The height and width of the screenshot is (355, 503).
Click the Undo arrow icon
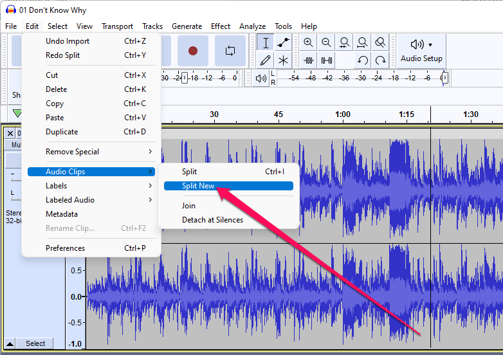pos(362,60)
